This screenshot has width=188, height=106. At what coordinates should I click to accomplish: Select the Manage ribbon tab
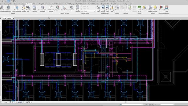pyautogui.click(x=29, y=4)
